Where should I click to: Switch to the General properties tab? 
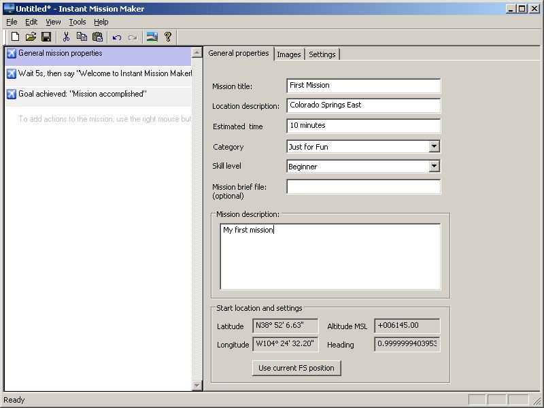click(x=239, y=54)
